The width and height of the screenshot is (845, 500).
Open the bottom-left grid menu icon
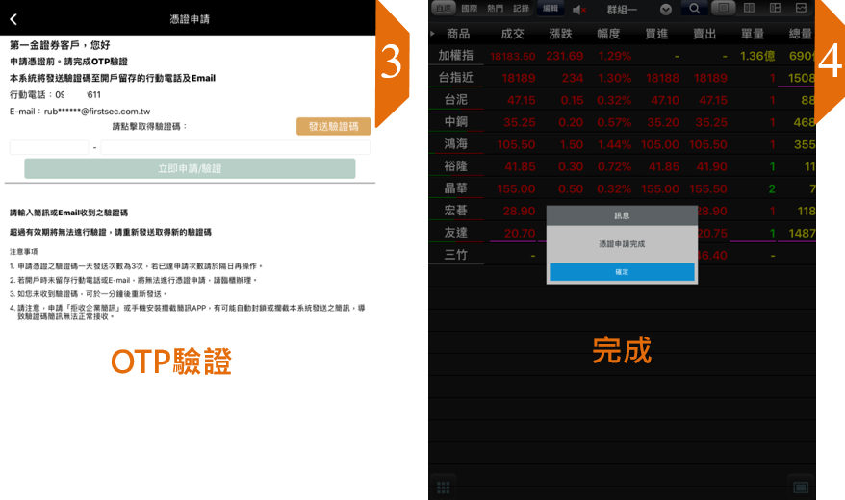444,486
